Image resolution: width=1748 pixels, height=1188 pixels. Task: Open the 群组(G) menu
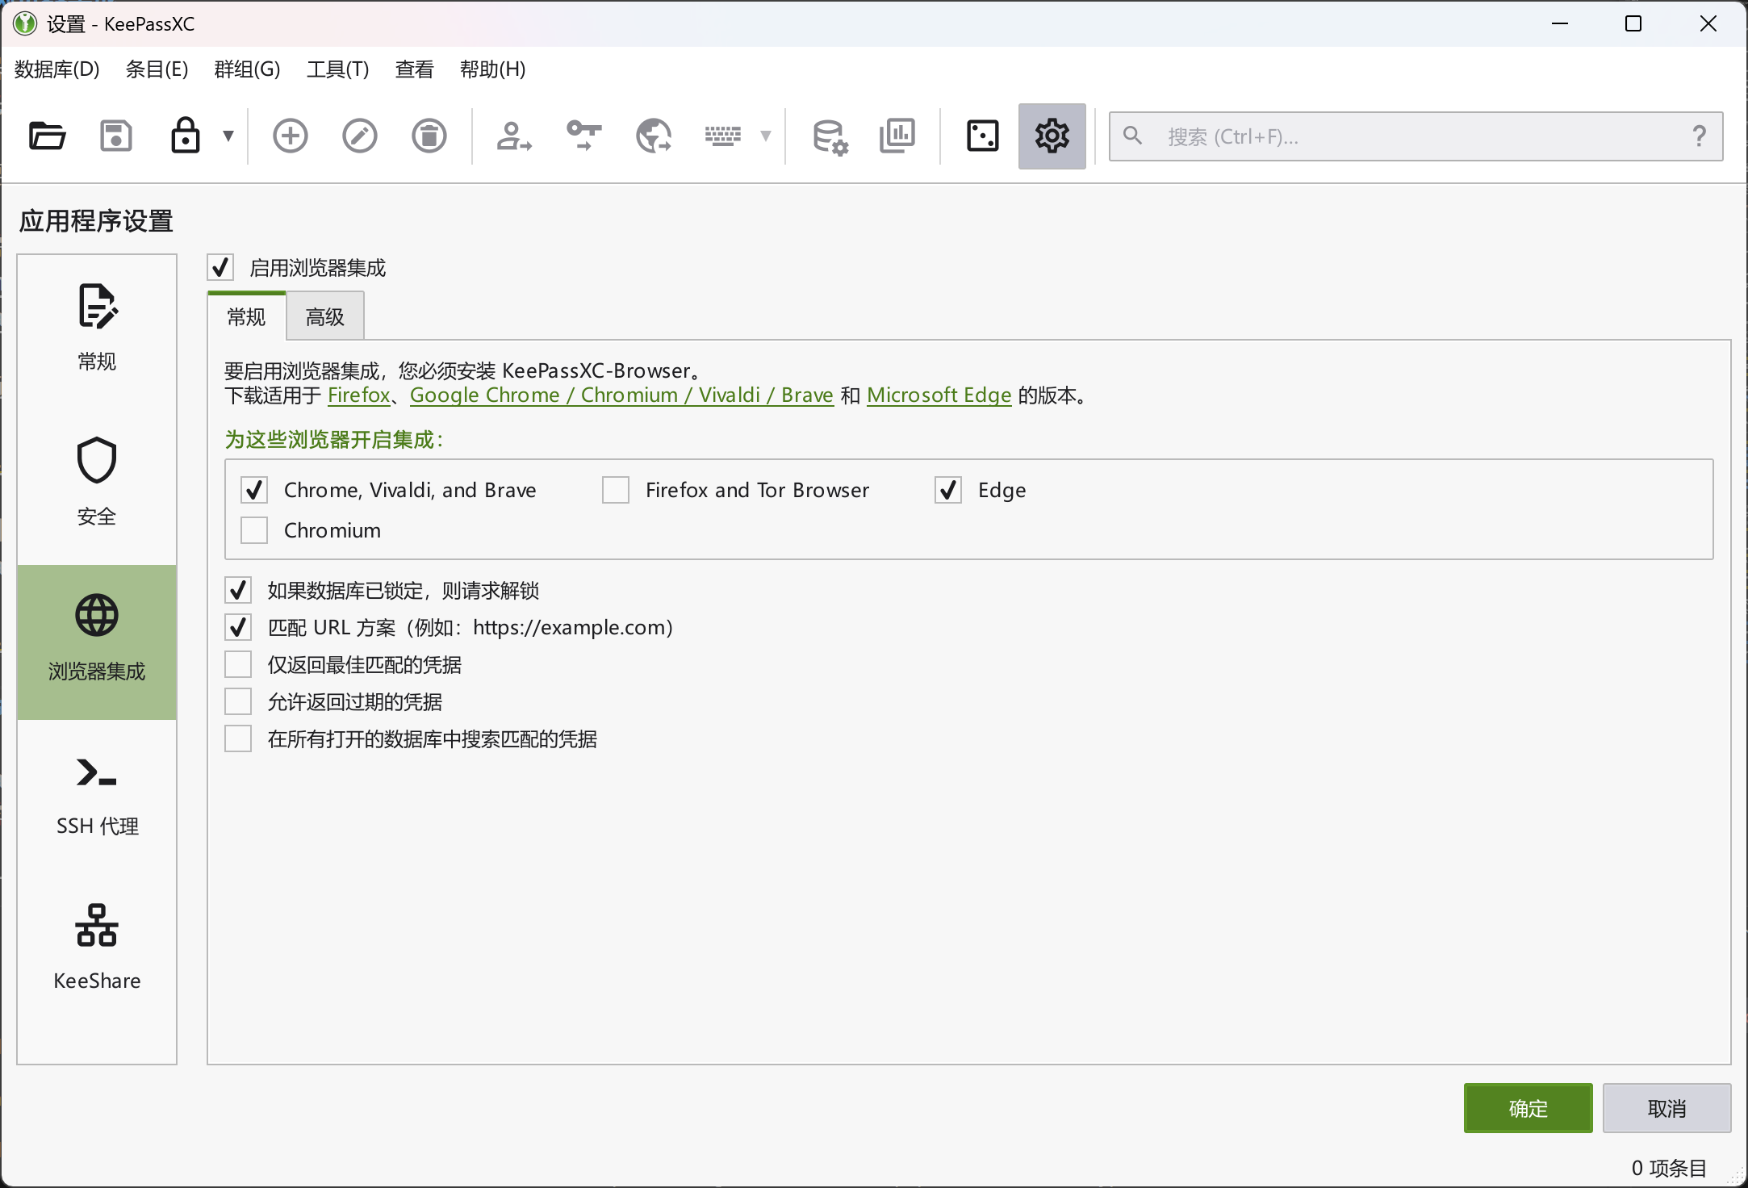pos(248,69)
